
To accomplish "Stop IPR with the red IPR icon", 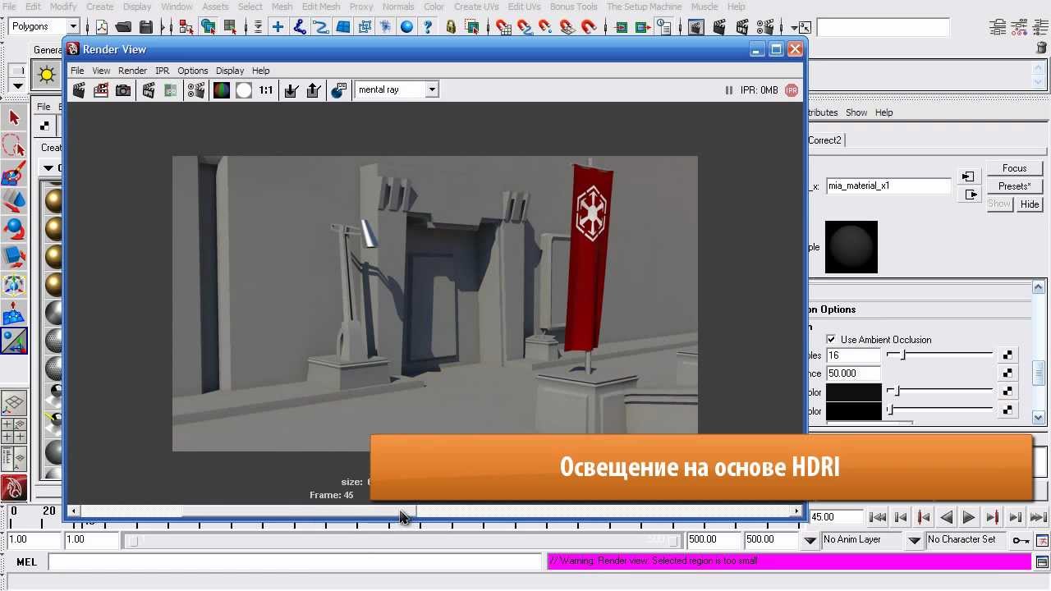I will tap(792, 90).
